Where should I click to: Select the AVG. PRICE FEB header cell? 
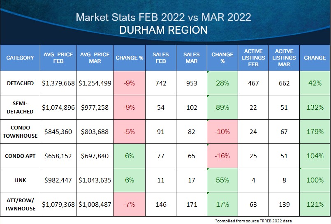pos(58,58)
